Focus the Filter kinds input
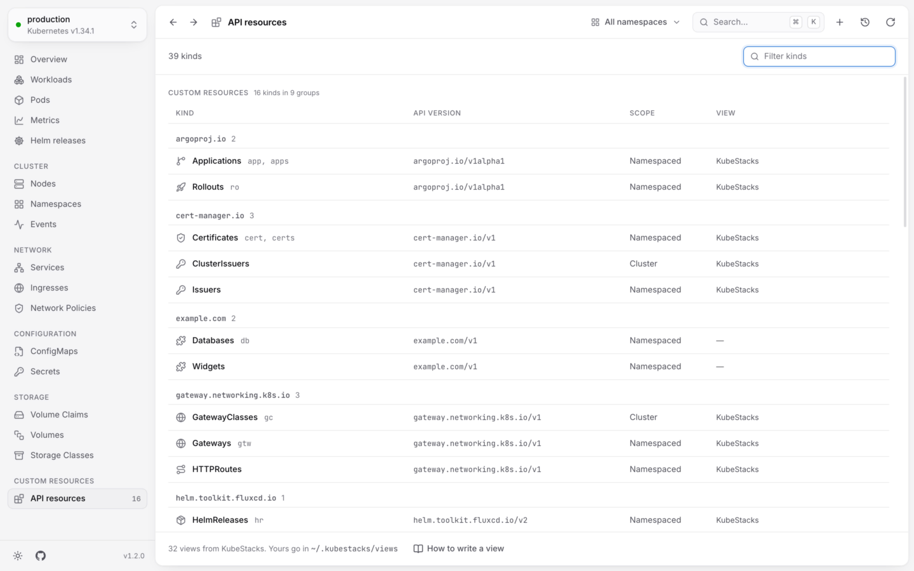The image size is (914, 571). [819, 56]
